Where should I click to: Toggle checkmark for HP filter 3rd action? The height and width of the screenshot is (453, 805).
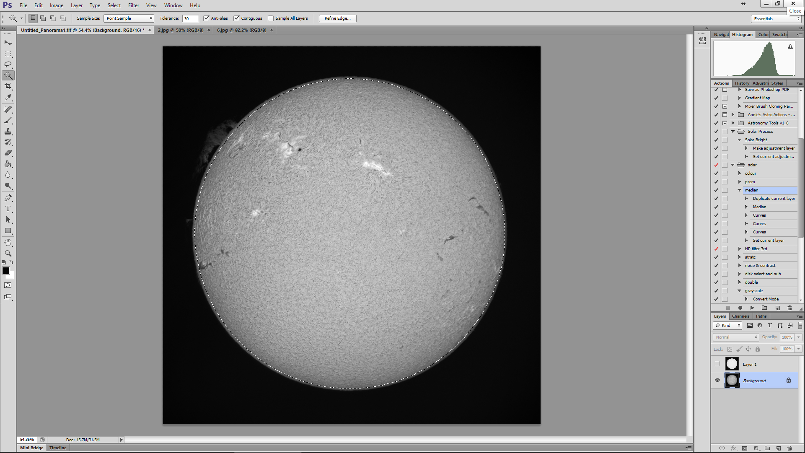(x=716, y=249)
